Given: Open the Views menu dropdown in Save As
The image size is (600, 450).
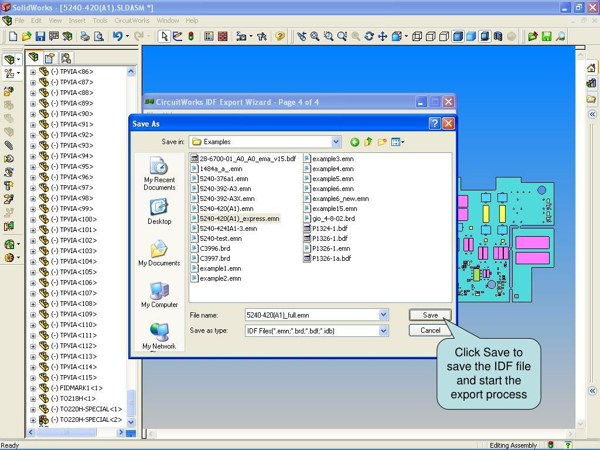Looking at the screenshot, I should pyautogui.click(x=398, y=142).
